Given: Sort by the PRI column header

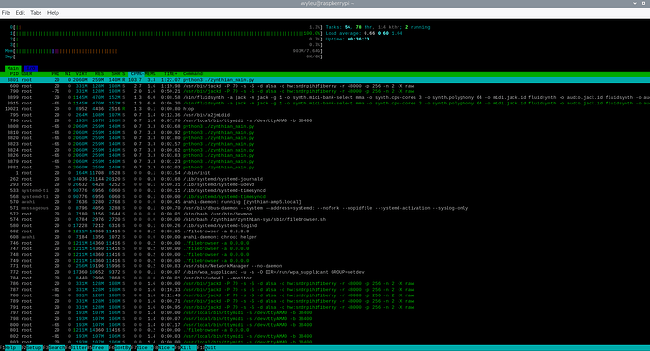Looking at the screenshot, I should 56,74.
